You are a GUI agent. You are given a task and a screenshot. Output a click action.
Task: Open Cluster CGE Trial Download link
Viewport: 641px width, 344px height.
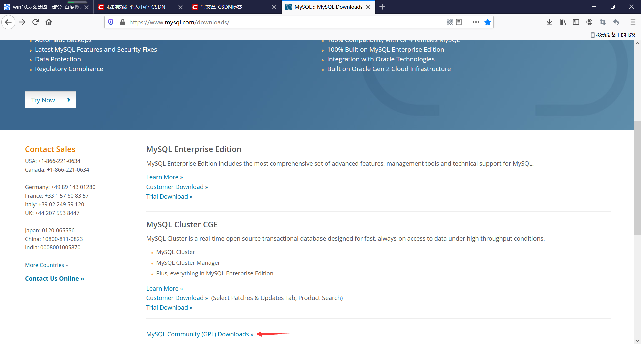[169, 308]
